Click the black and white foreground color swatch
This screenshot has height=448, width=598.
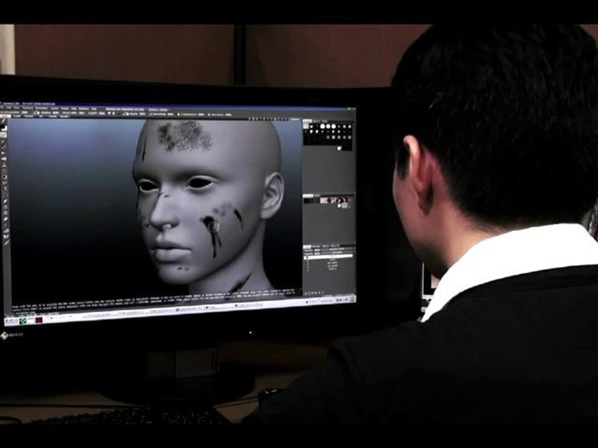click(4, 128)
